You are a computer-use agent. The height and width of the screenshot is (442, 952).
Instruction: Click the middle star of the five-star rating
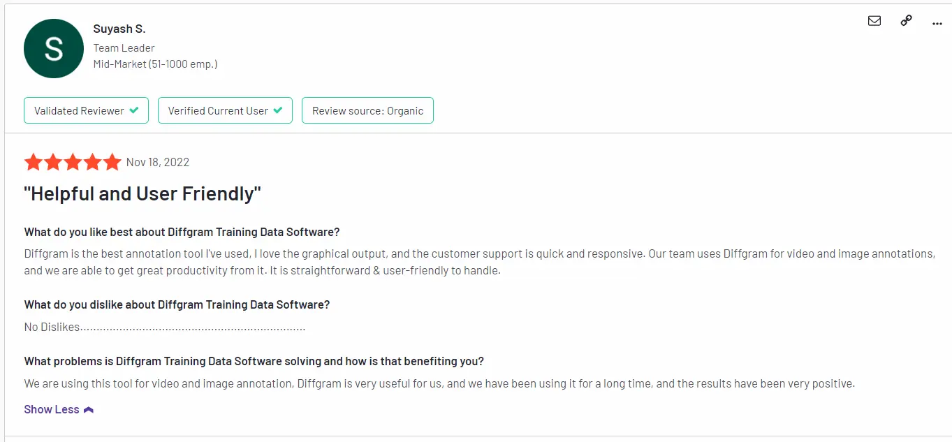pyautogui.click(x=73, y=161)
